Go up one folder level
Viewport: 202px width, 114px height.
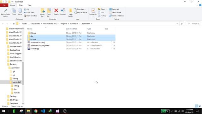(x=14, y=24)
